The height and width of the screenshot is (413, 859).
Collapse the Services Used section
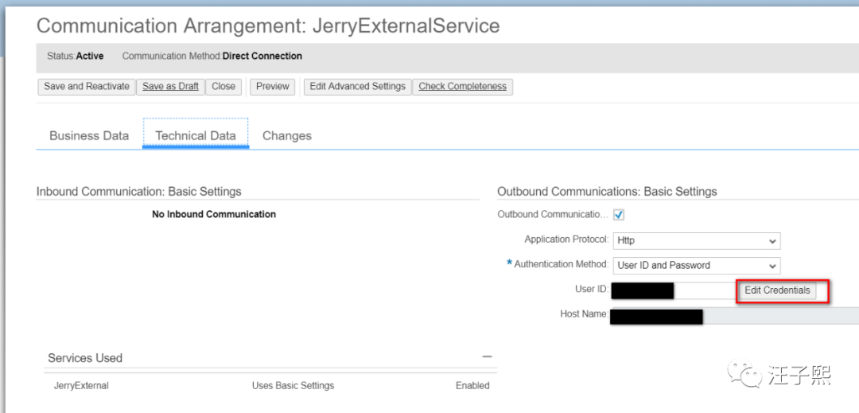487,357
